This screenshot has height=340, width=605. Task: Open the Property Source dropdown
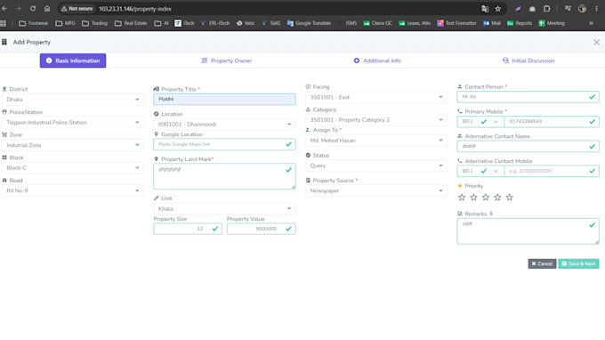click(376, 190)
